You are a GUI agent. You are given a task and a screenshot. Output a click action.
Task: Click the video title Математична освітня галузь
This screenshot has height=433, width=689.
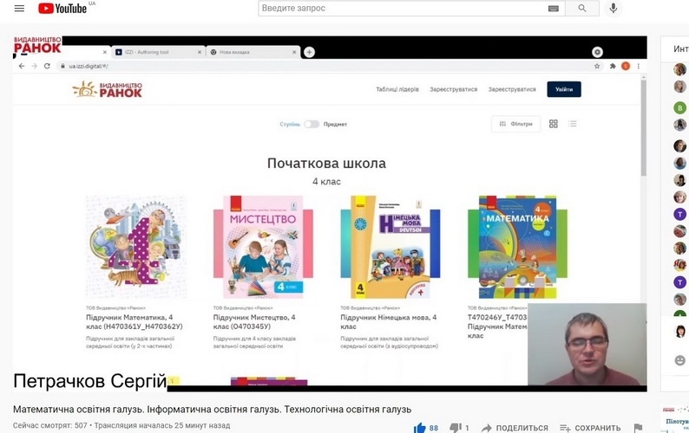coord(213,410)
